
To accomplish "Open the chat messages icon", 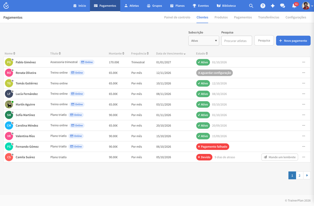I will [283, 6].
